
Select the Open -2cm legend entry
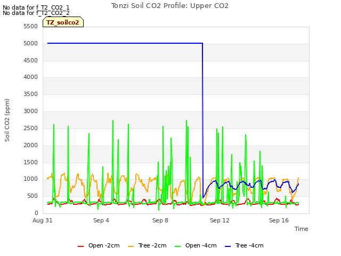click(x=99, y=246)
